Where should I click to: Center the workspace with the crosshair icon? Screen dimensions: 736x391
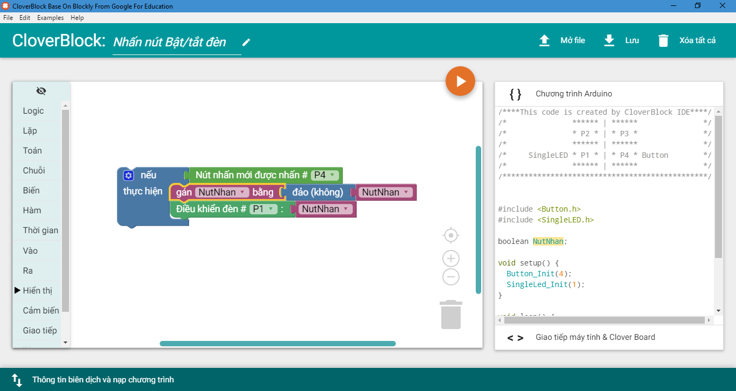pyautogui.click(x=450, y=235)
